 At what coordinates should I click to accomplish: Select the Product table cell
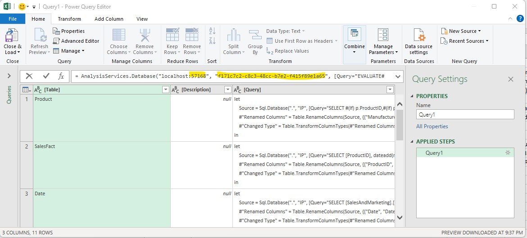102,118
